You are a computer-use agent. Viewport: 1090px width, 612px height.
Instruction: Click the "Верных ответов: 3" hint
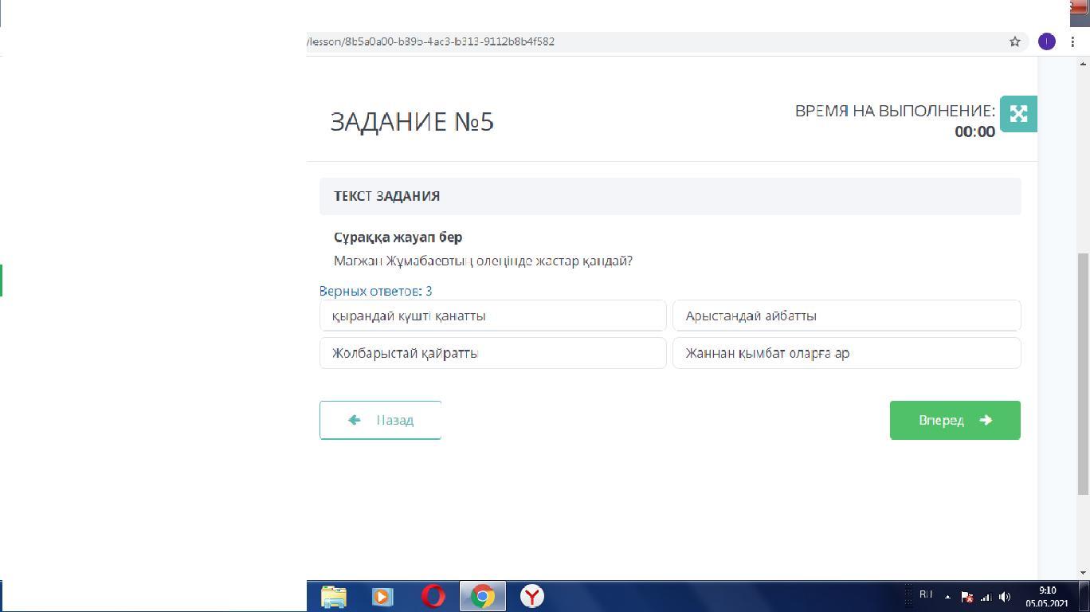click(376, 291)
